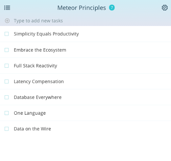Check off Simplicity Equals Productivity
The image size is (171, 161).
[x=7, y=34]
